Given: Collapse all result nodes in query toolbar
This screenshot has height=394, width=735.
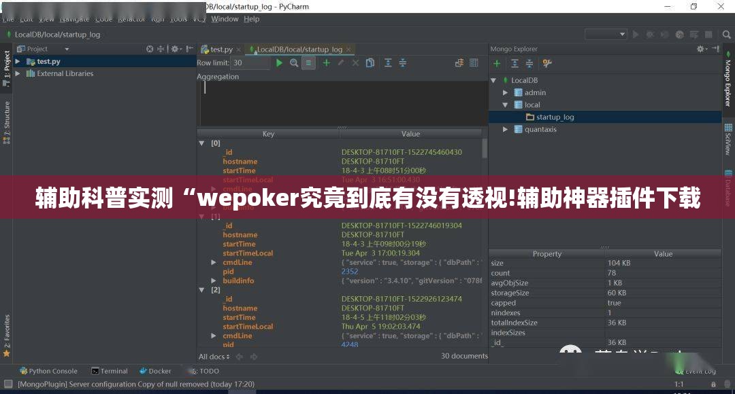Looking at the screenshot, I should (403, 62).
